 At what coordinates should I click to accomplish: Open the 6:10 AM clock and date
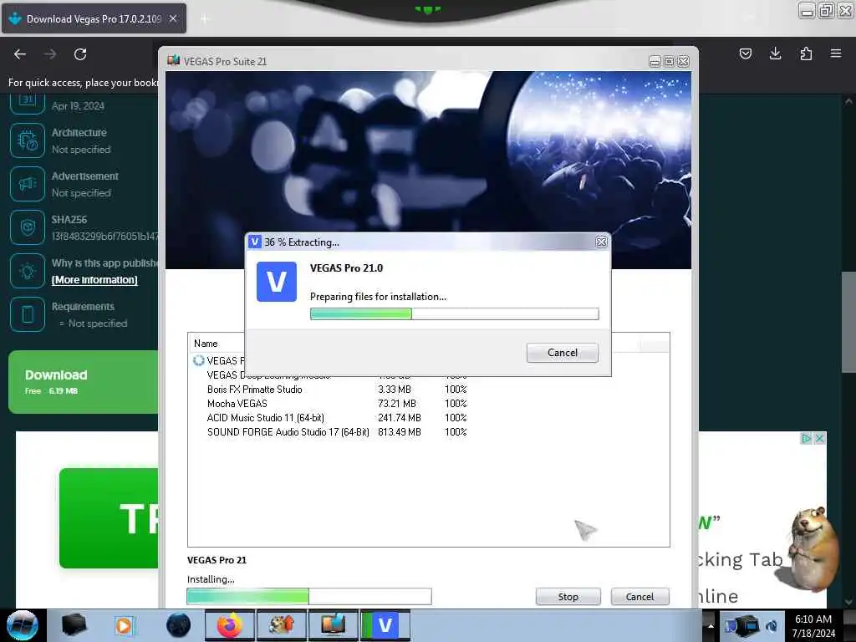point(813,625)
